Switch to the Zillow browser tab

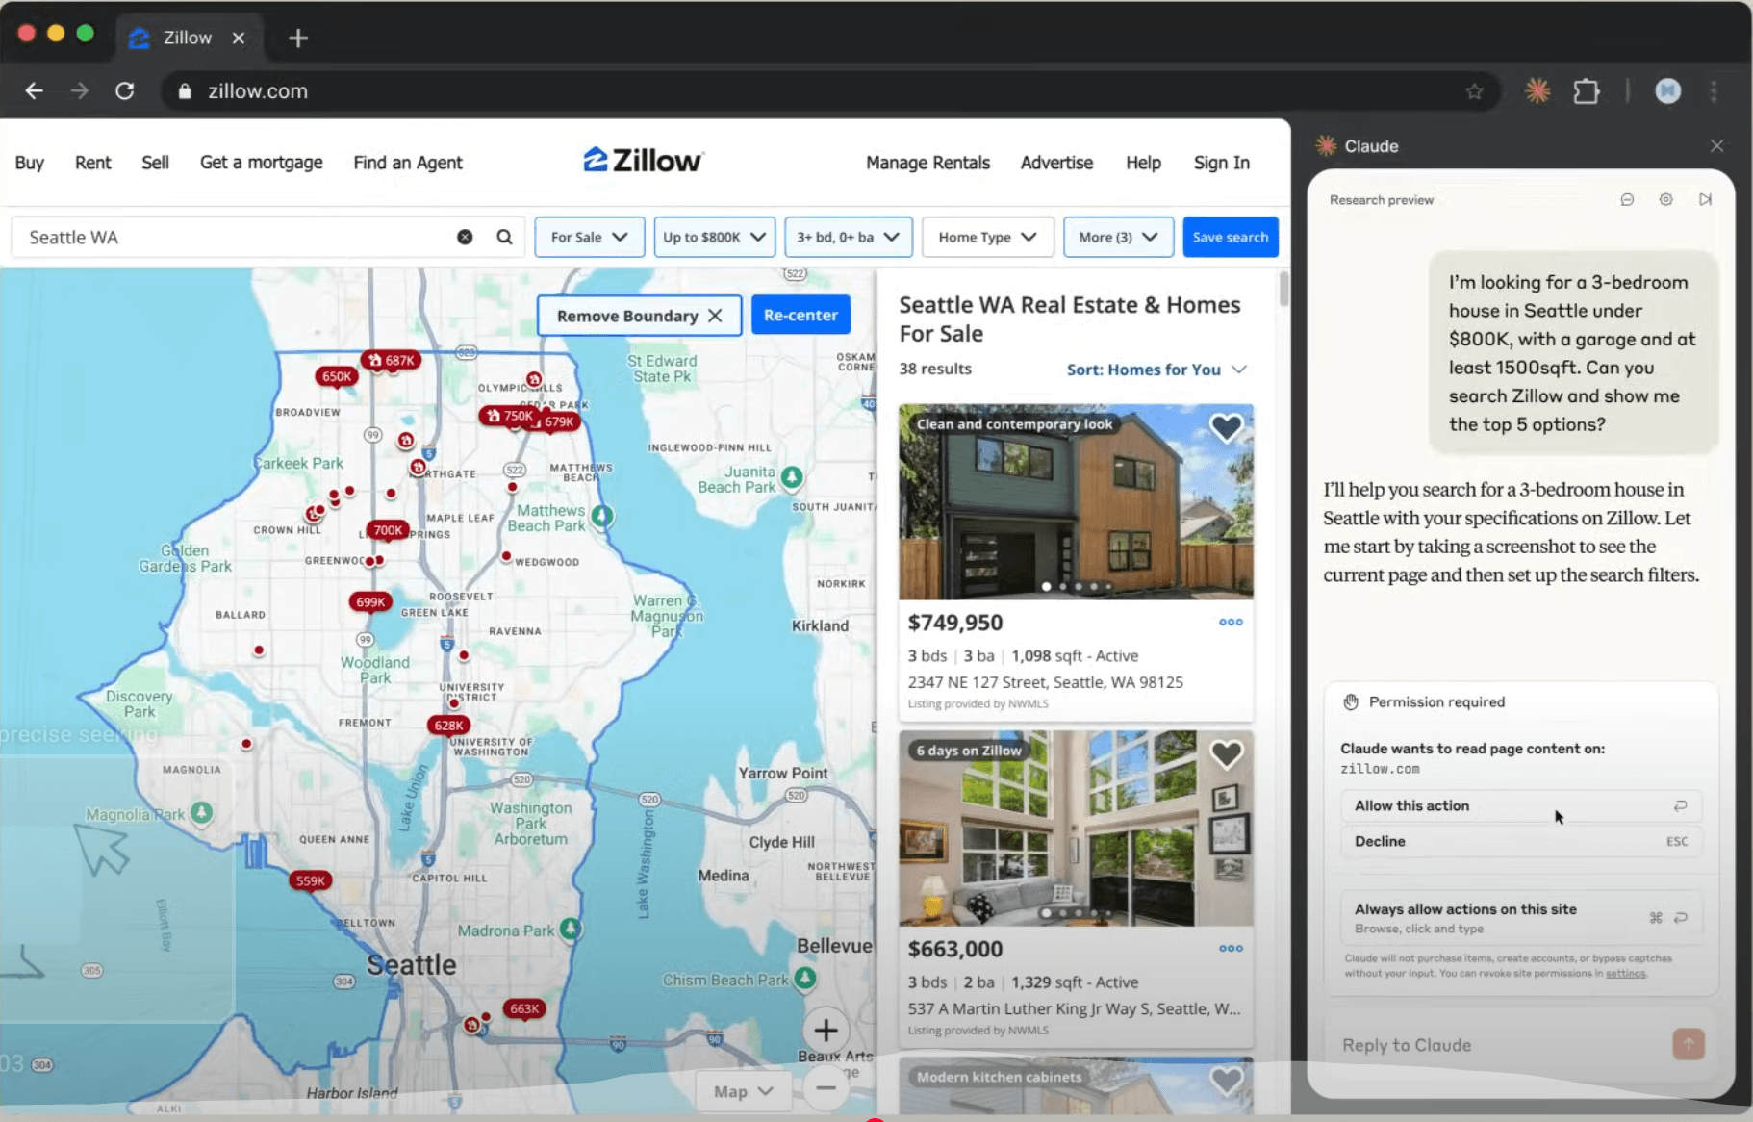point(188,38)
